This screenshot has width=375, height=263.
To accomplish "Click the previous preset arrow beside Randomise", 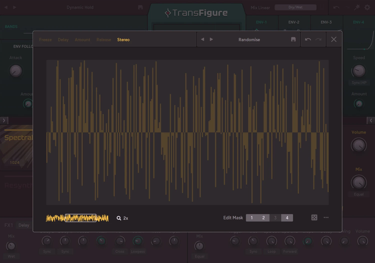I will [202, 39].
